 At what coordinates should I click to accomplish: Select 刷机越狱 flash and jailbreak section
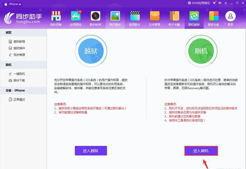click(x=194, y=18)
